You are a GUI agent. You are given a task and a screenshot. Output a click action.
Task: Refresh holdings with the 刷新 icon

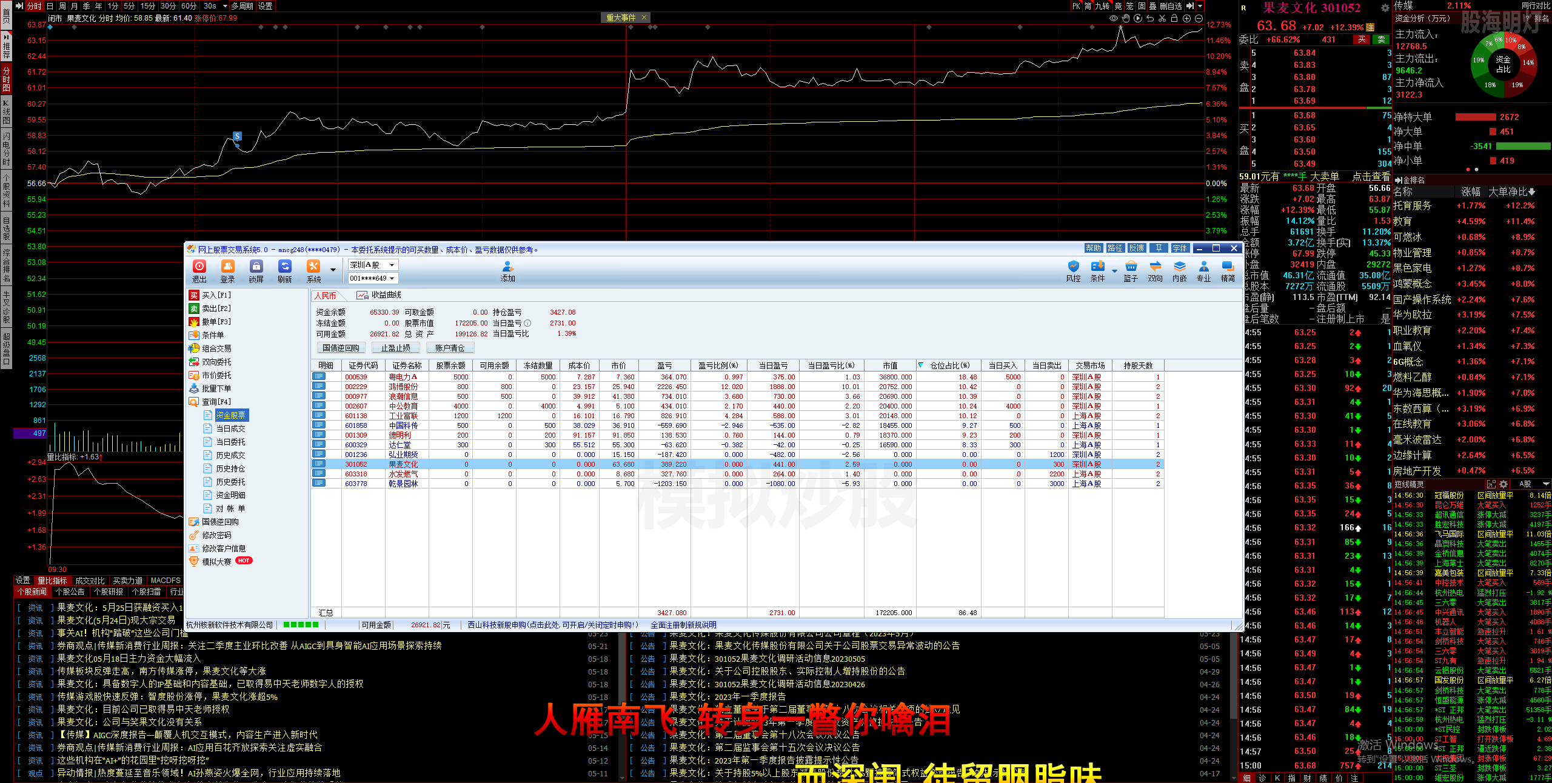tap(285, 271)
